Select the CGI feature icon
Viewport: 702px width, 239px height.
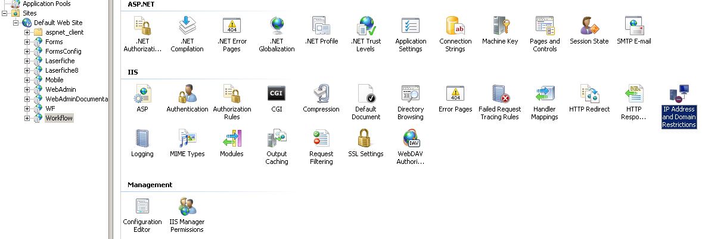pyautogui.click(x=277, y=99)
